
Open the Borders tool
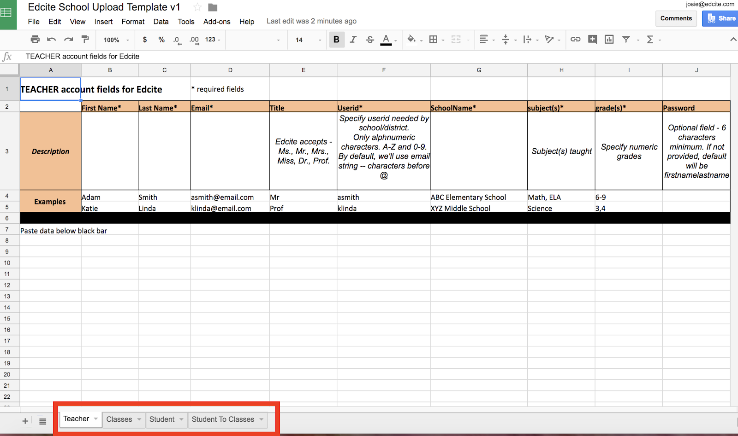[433, 40]
